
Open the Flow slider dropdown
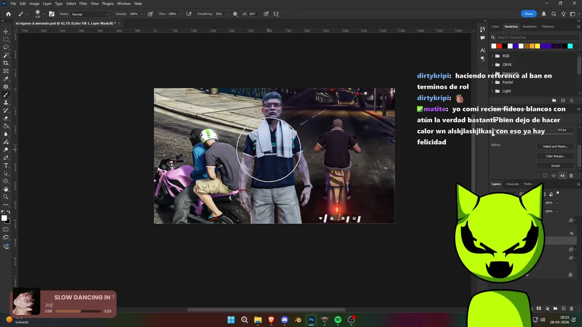click(x=181, y=14)
